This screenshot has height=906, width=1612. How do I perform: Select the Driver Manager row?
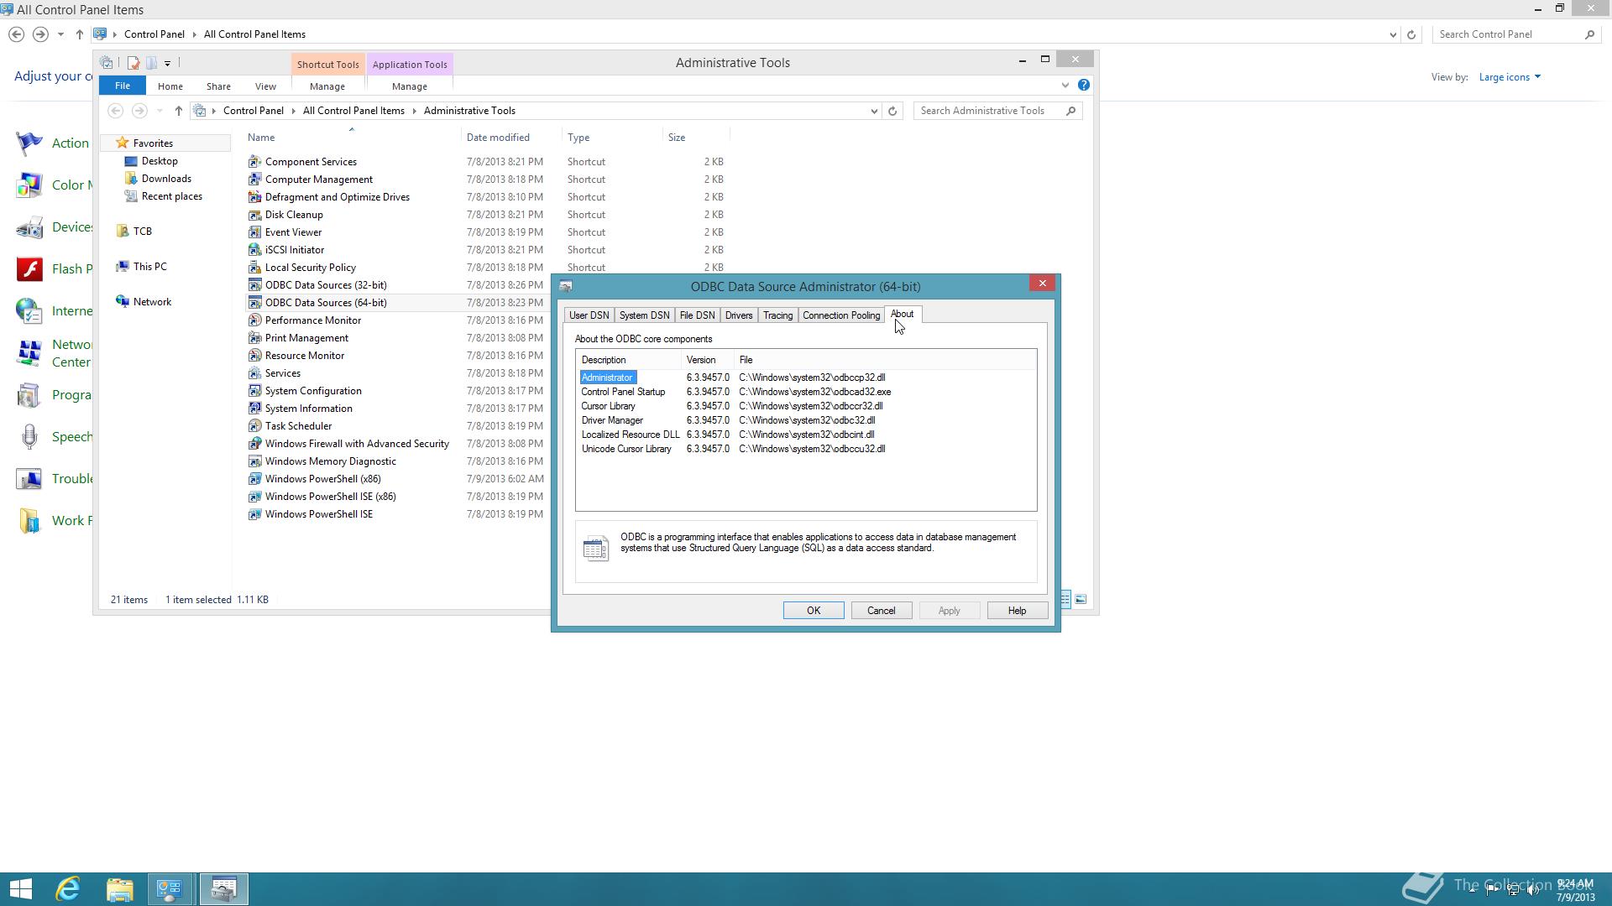[806, 420]
